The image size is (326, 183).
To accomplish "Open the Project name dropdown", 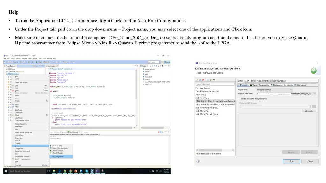I will click(291, 90).
